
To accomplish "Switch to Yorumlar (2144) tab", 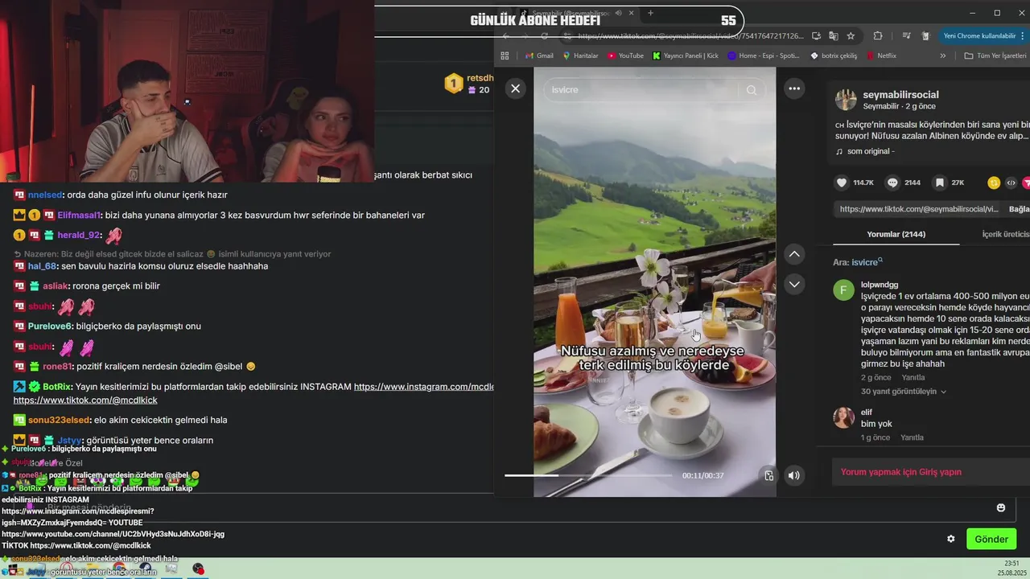I will click(x=896, y=234).
